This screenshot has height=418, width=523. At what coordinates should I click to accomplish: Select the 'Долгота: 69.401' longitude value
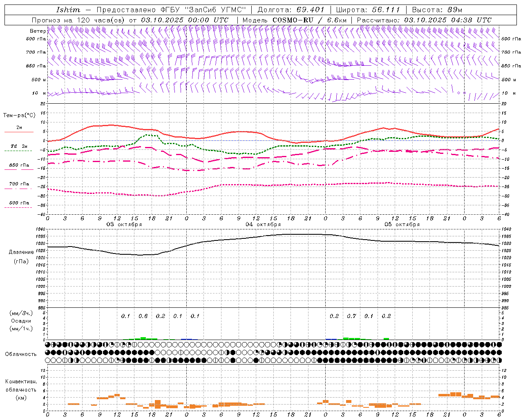291,10
